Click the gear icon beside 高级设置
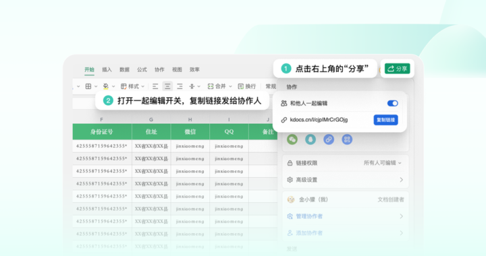The height and width of the screenshot is (256, 486). tap(290, 180)
